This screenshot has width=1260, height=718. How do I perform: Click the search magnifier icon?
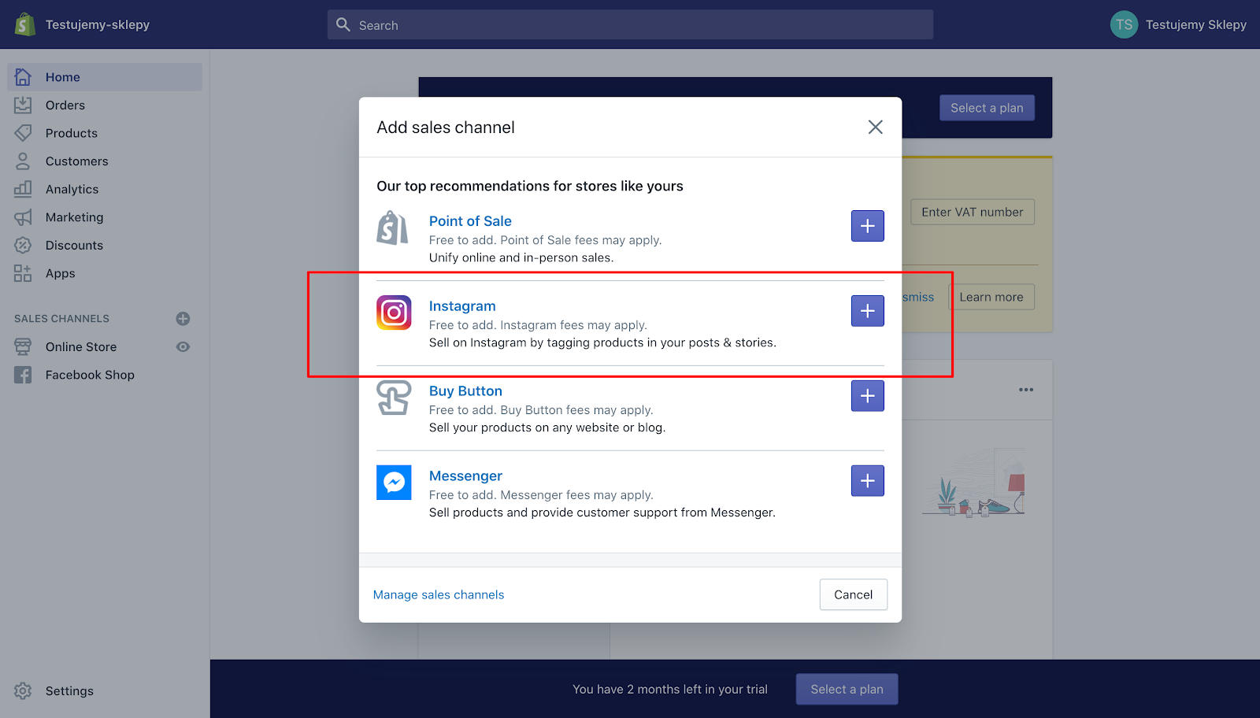[x=343, y=24]
